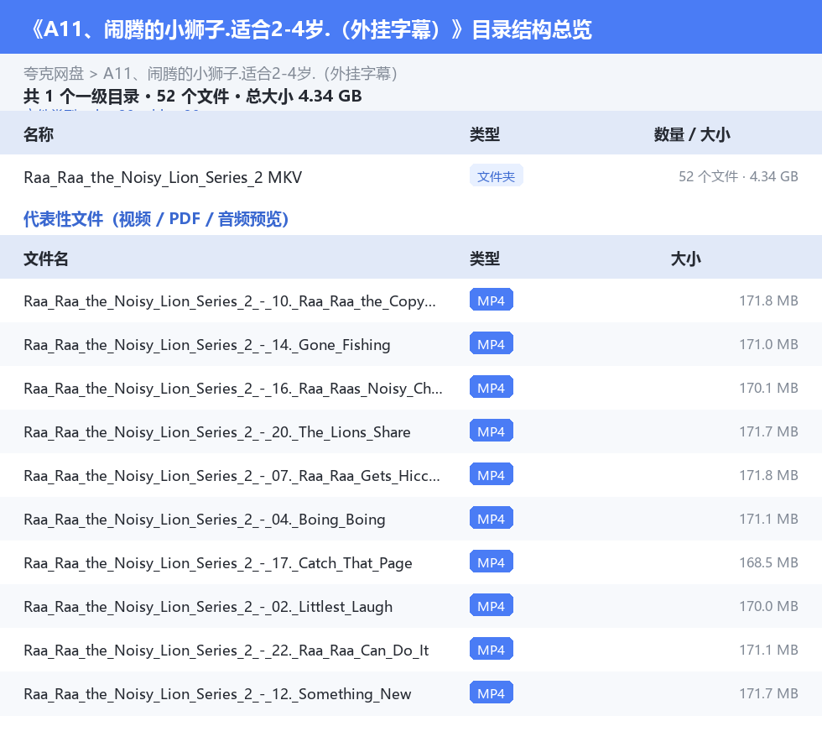Click the 名称 column header
822x742 pixels.
tap(39, 134)
